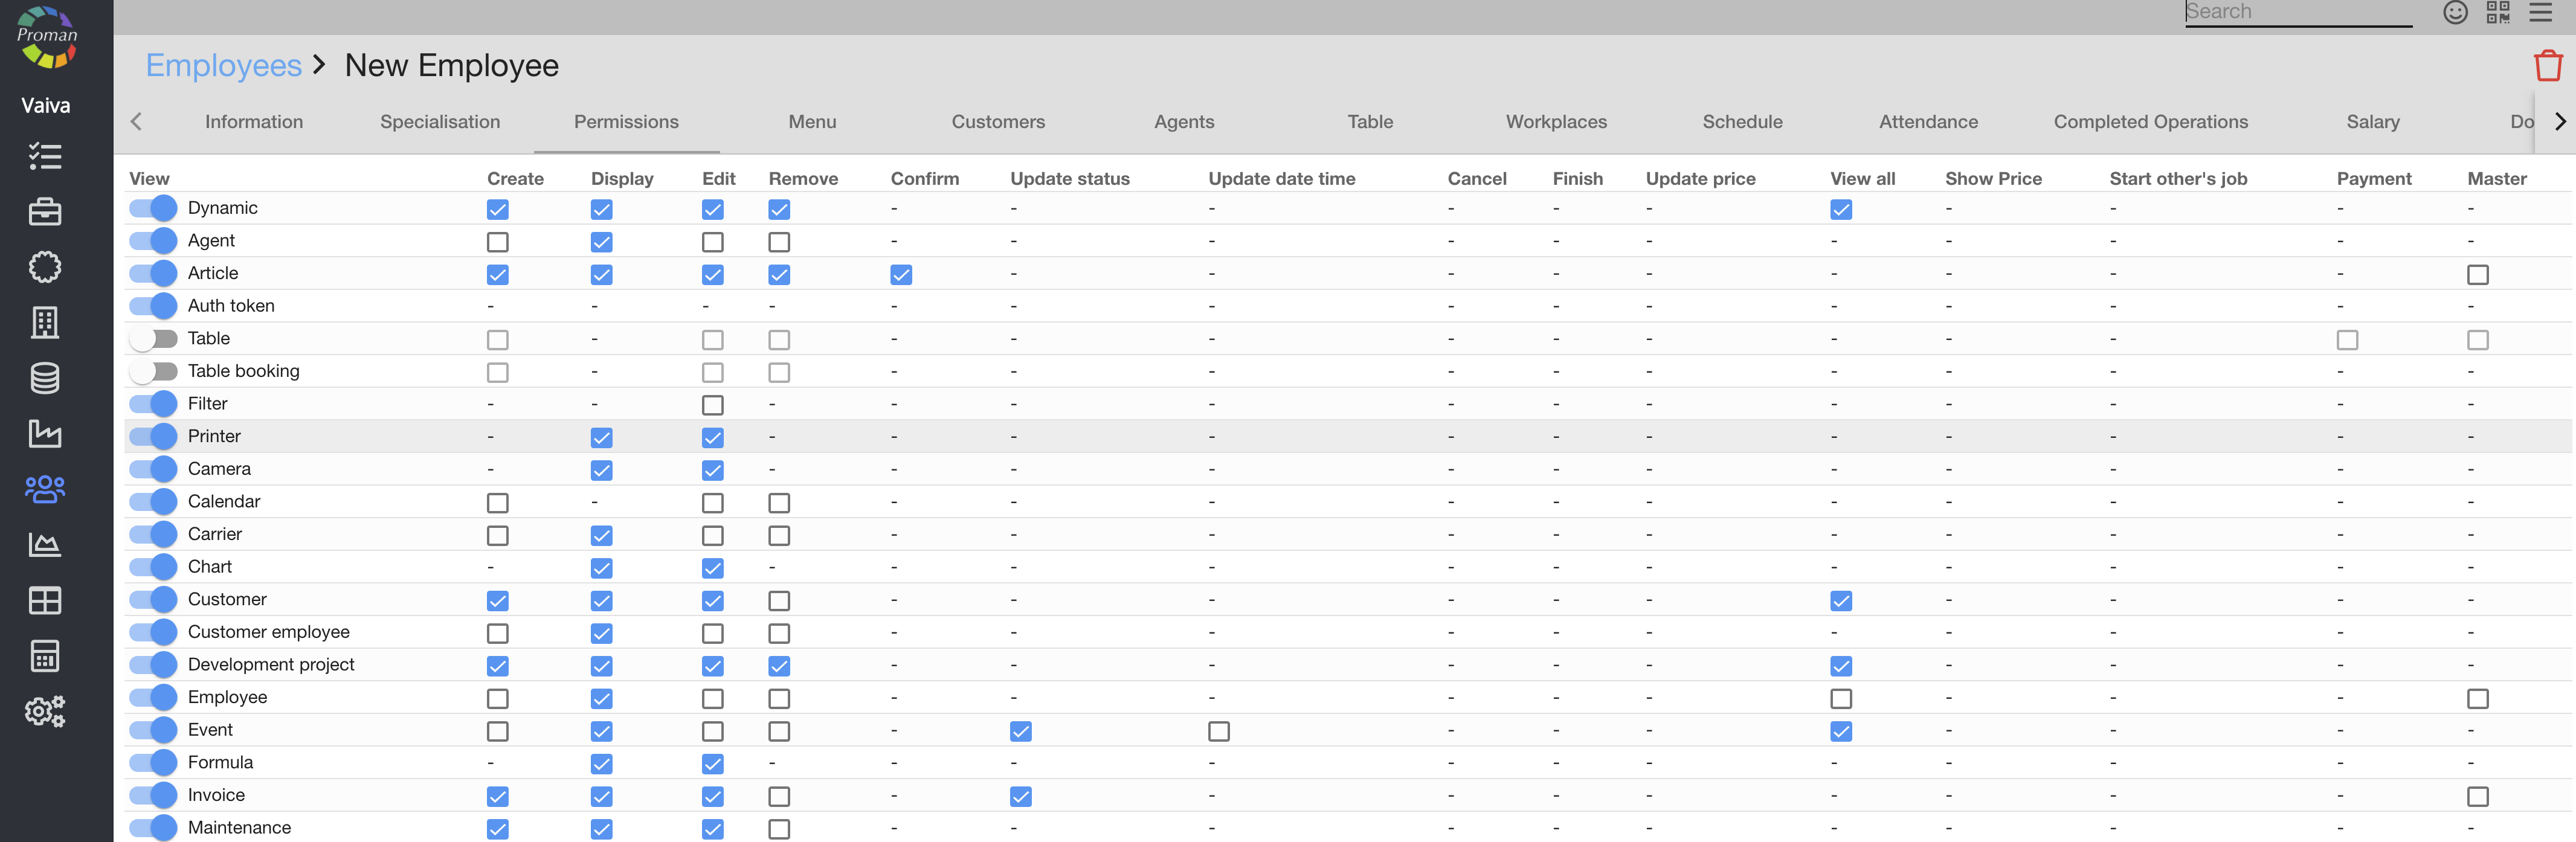Click the calculator sidebar icon

coord(45,656)
